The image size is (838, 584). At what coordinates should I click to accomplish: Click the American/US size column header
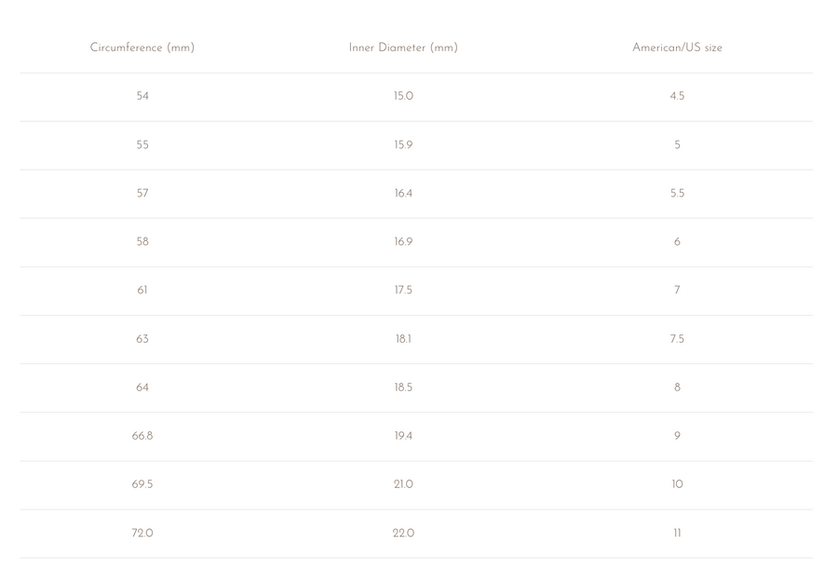(x=677, y=48)
